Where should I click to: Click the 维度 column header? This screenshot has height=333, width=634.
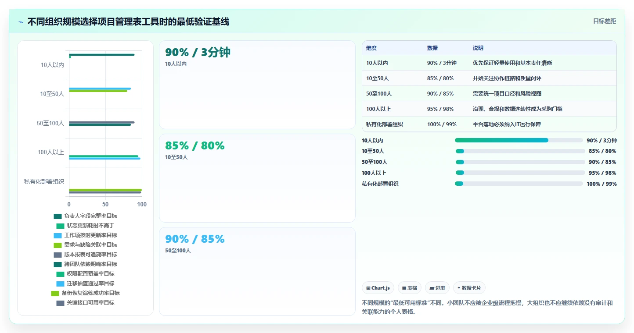pos(371,48)
